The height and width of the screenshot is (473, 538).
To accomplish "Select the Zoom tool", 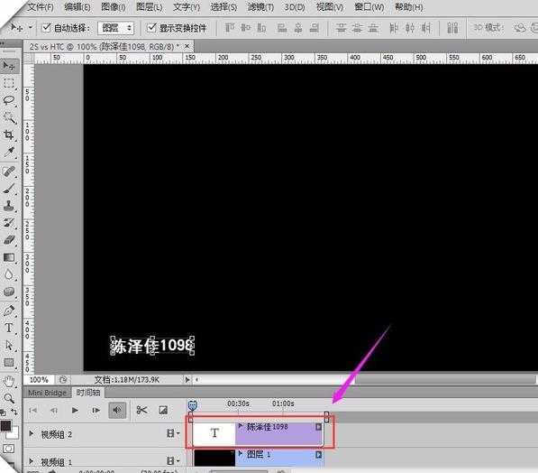I will pos(9,398).
